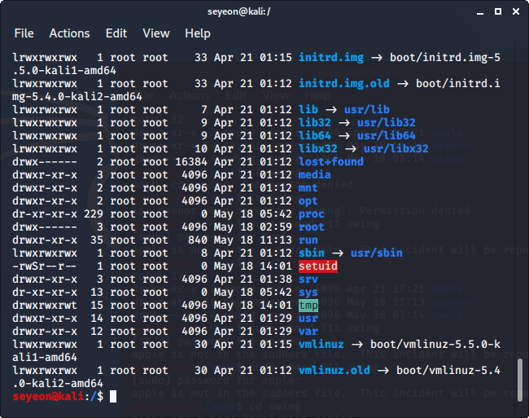This screenshot has width=529, height=418.
Task: Click the vmlinuz.old symlink name
Action: tap(334, 371)
